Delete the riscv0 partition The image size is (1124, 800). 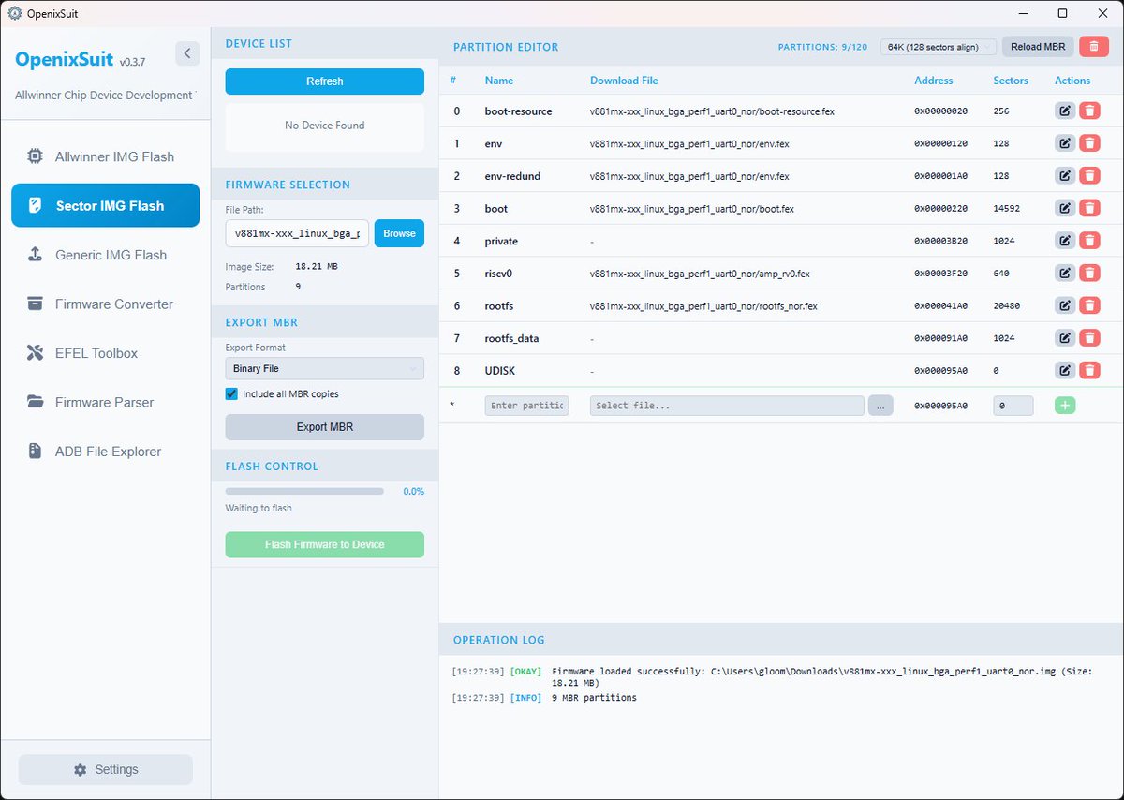[x=1089, y=274]
